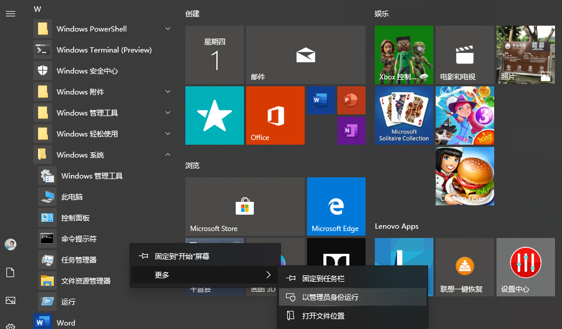562x329 pixels.
Task: Expand Windows 轻松使用 folder
Action: point(104,134)
